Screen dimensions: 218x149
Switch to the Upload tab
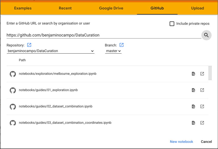198,8
